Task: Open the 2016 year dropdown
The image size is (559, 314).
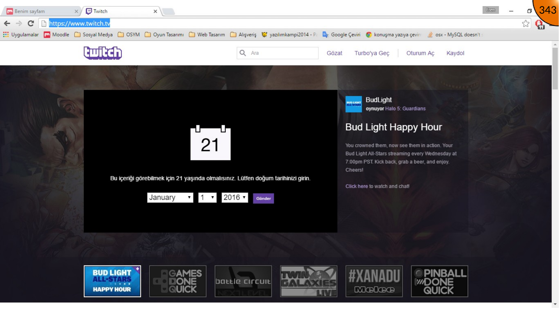Action: coord(235,198)
